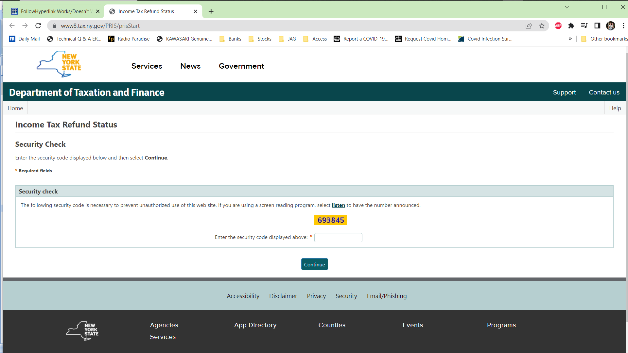Click the listen link
This screenshot has height=353, width=628.
[x=338, y=205]
